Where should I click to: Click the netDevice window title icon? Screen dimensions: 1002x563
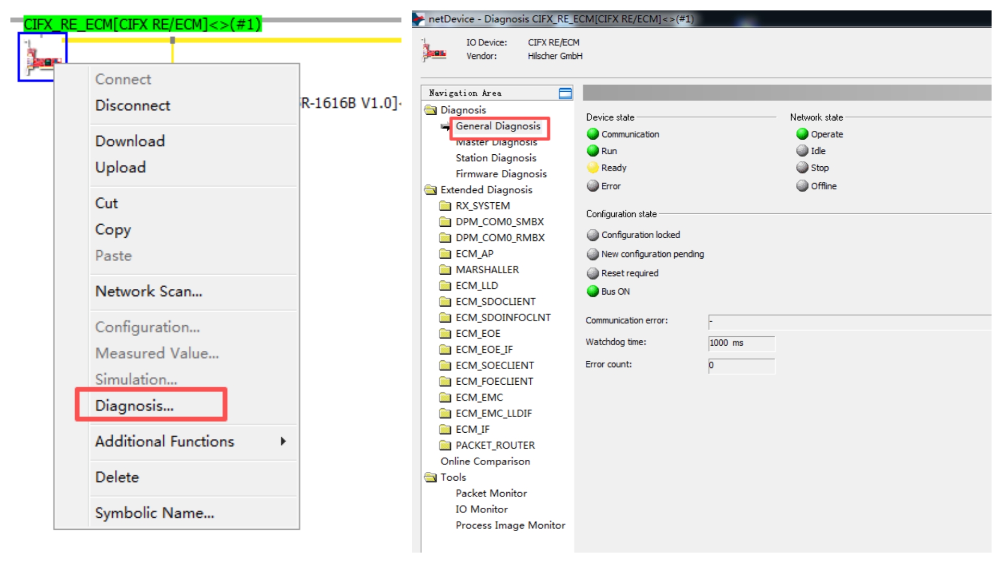pyautogui.click(x=419, y=19)
